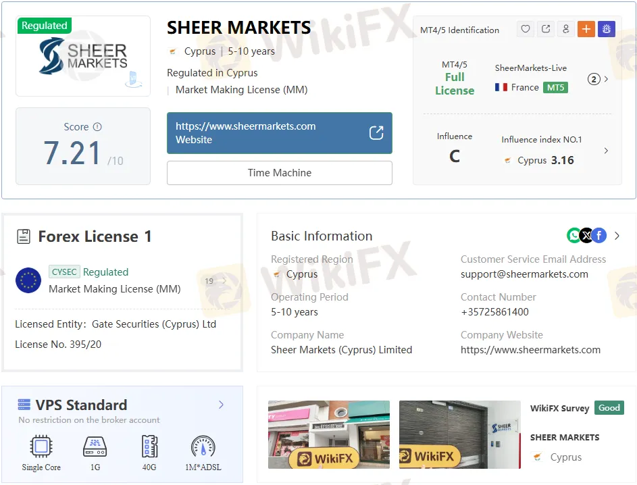
Task: Click the heart favorite icon
Action: [526, 29]
